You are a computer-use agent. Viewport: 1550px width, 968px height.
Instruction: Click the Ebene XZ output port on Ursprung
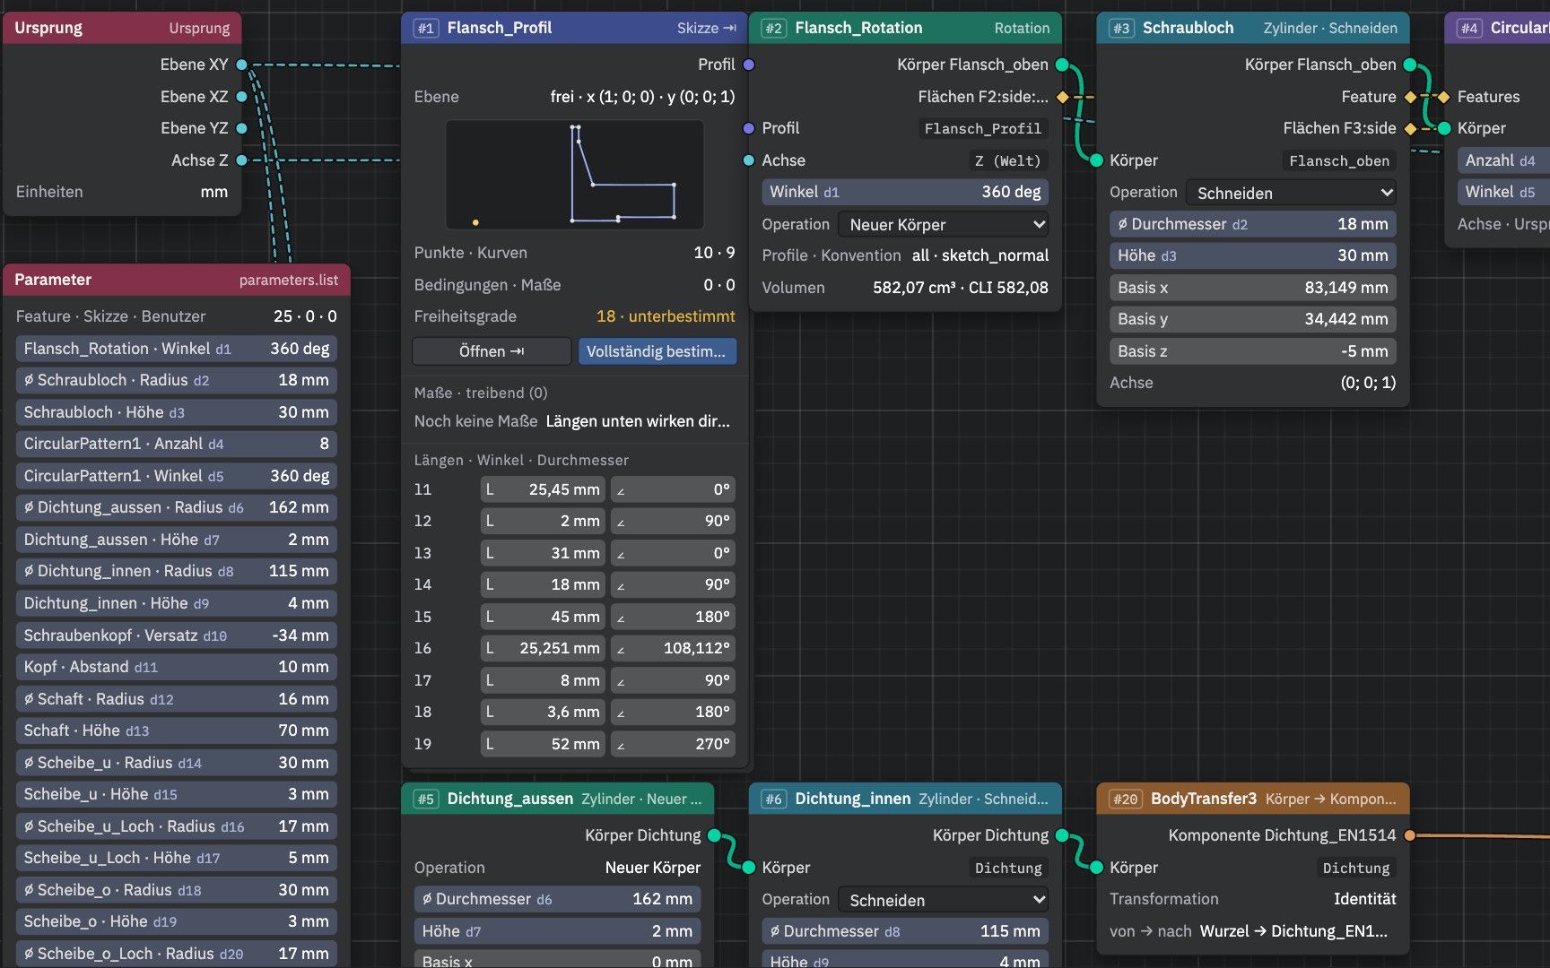tap(241, 97)
